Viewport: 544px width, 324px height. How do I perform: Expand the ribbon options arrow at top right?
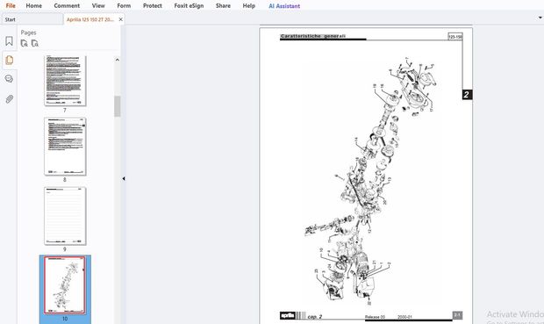pyautogui.click(x=540, y=18)
